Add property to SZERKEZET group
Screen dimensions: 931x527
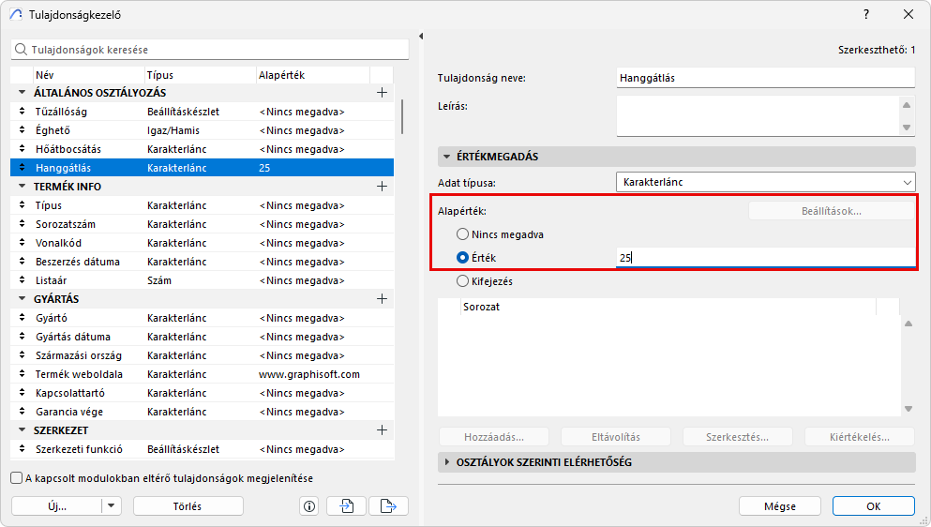click(382, 430)
